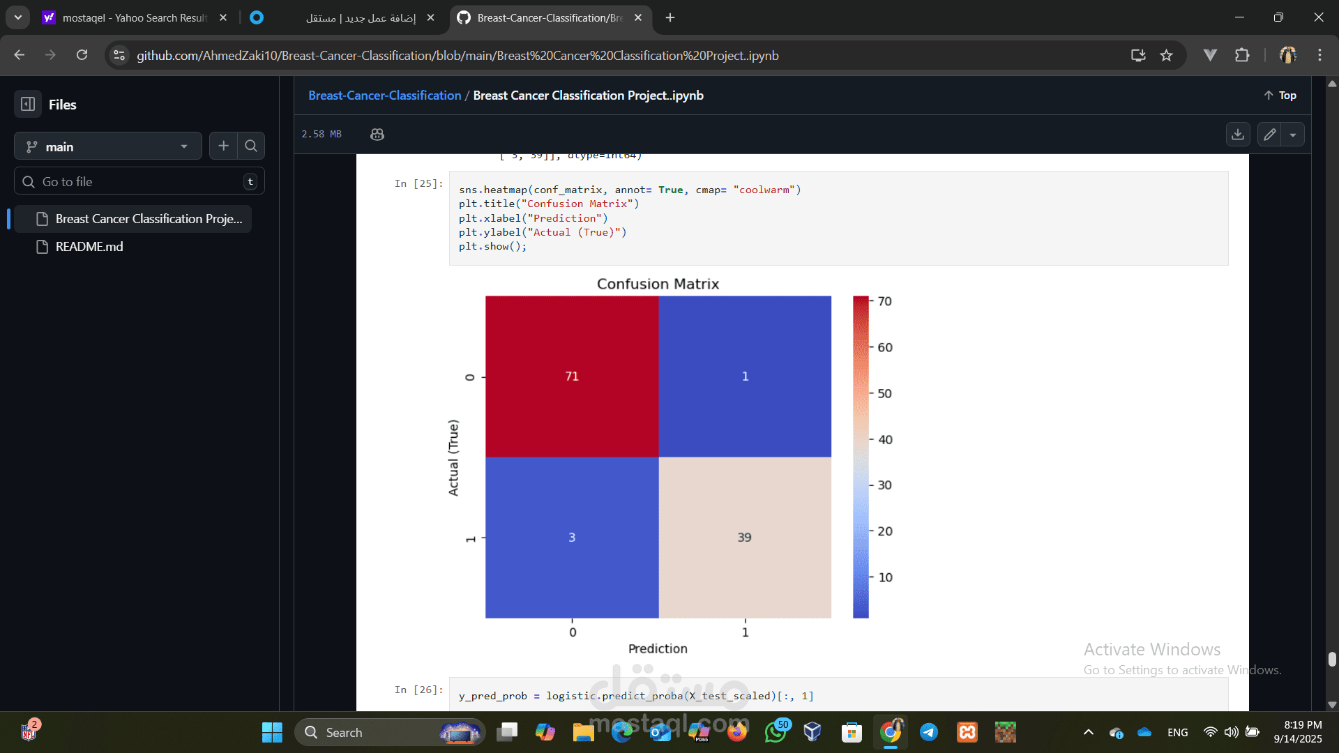
Task: Reload the current page
Action: 82,55
